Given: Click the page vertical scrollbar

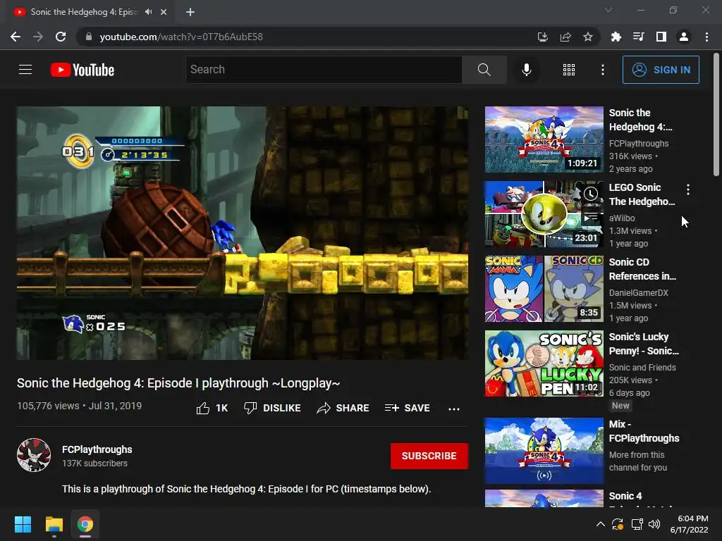Looking at the screenshot, I should coord(716,115).
